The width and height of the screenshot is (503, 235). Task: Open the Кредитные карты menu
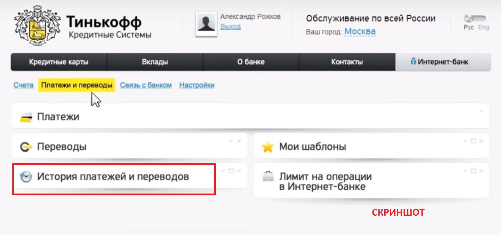pos(59,62)
